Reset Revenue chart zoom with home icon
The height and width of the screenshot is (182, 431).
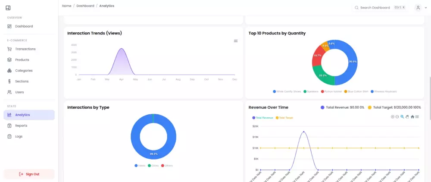(412, 117)
